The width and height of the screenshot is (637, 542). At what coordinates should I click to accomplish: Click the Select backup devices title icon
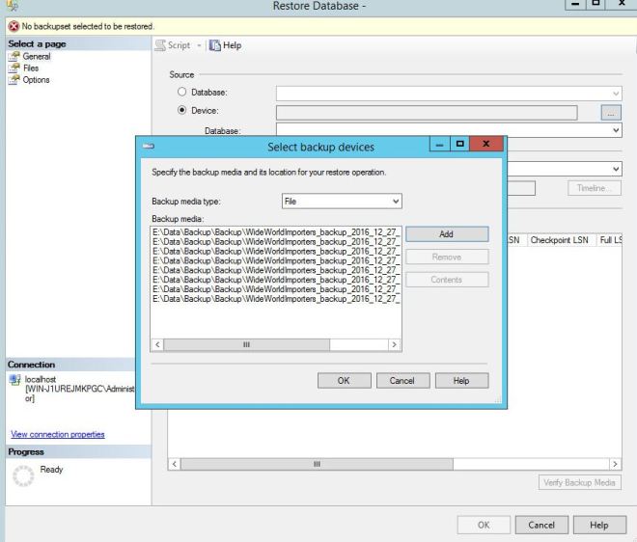click(149, 146)
